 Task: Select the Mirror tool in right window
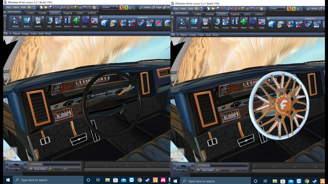235,23
